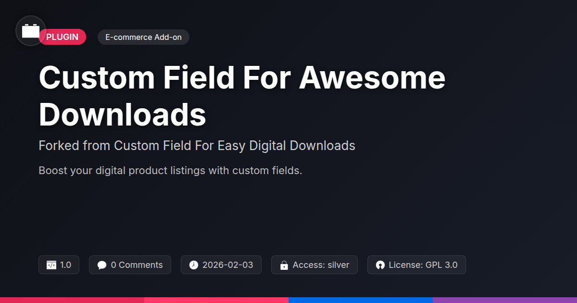577x303 pixels.
Task: Click the Access: silver label
Action: click(321, 265)
